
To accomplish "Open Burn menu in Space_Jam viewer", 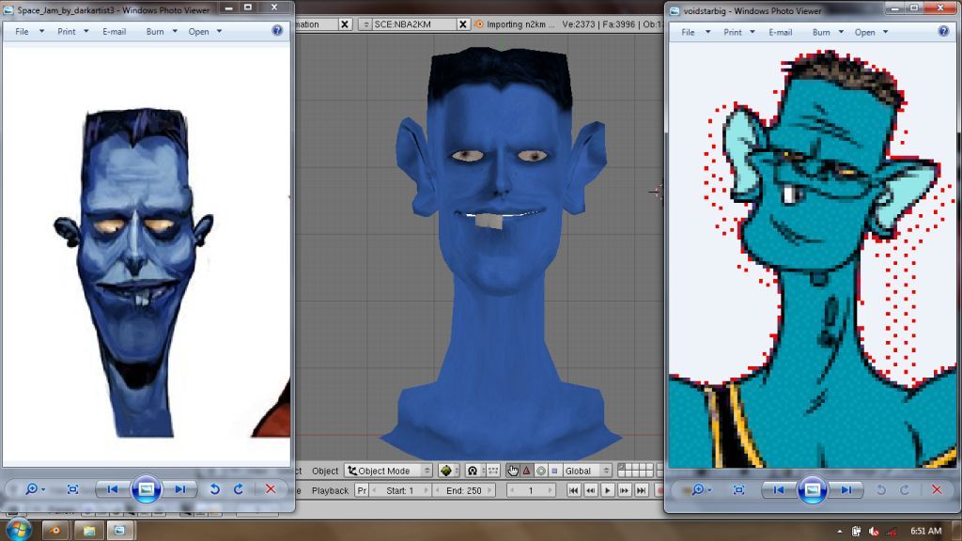I will tap(162, 31).
